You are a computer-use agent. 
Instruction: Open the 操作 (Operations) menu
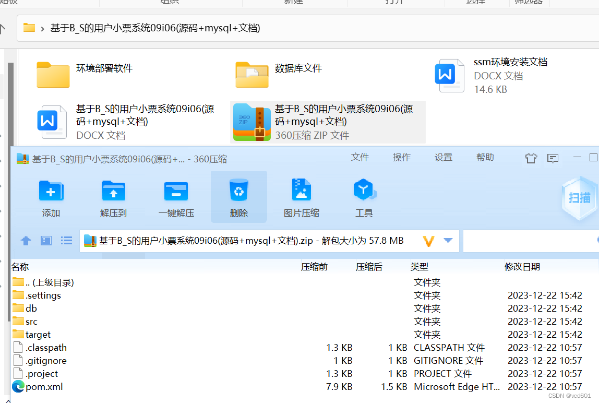point(402,157)
